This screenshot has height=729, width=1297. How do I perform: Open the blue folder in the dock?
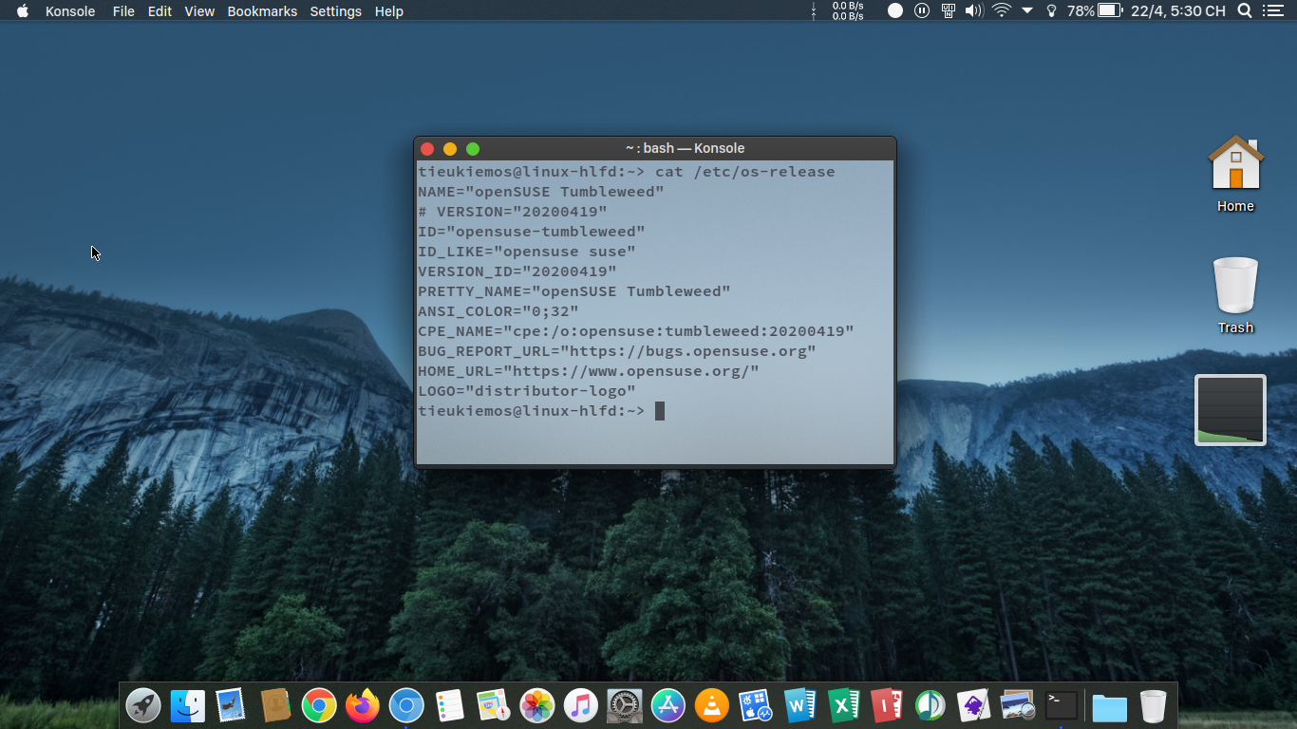click(1109, 706)
